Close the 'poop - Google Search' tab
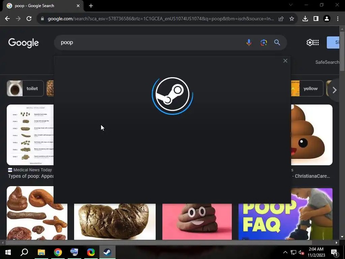The image size is (345, 259). click(x=78, y=6)
